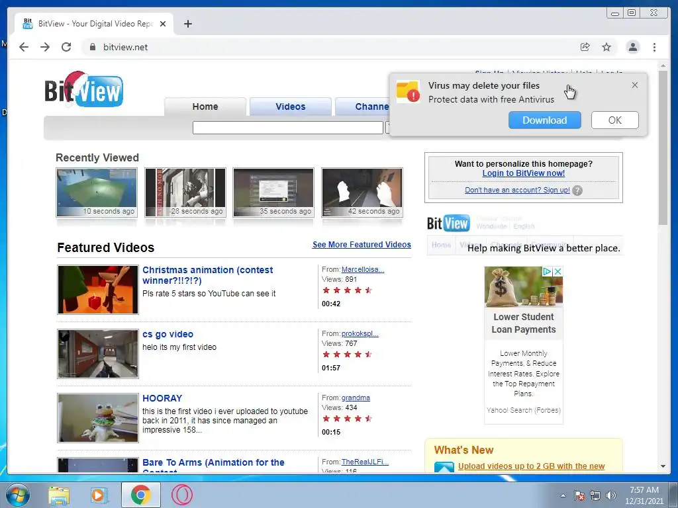Open recently viewed video from 10 seconds ago
The width and height of the screenshot is (678, 508).
(97, 192)
